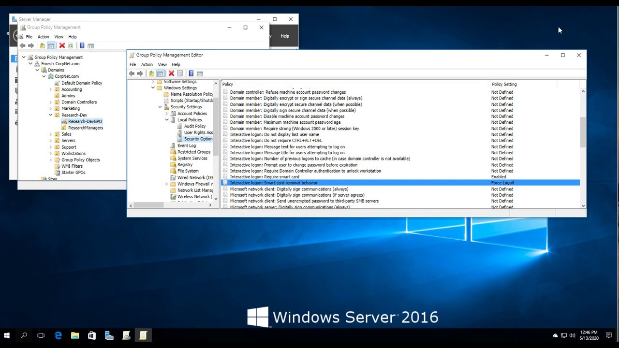Collapse CorpNet.com domain node
This screenshot has height=348, width=619.
pyautogui.click(x=44, y=76)
